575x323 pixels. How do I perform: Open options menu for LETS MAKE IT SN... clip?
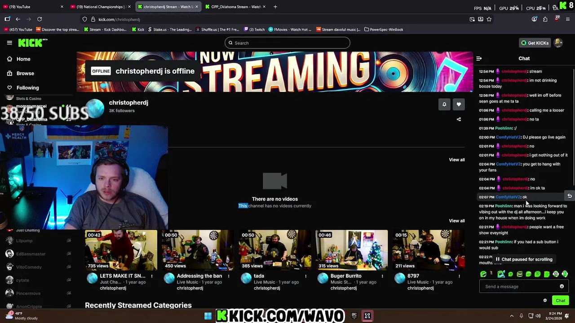(x=152, y=276)
